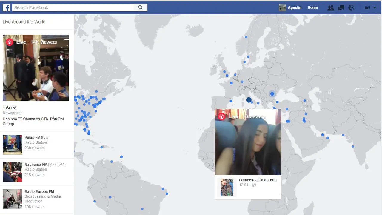Open Francesca Calabretta's profile picture
The height and width of the screenshot is (215, 382).
coord(227,187)
